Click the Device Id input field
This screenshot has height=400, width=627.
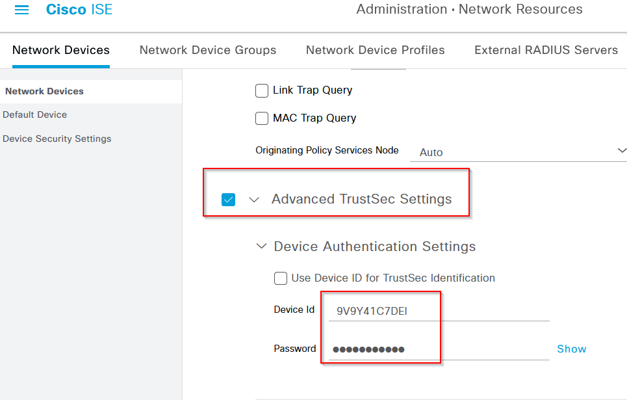pyautogui.click(x=439, y=311)
